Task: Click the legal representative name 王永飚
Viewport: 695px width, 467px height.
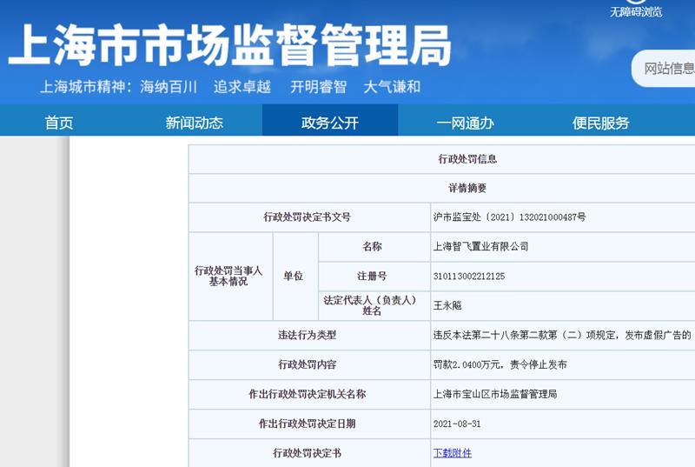Action: (447, 305)
